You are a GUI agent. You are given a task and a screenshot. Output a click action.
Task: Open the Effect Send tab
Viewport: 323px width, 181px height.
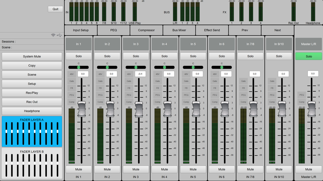coord(212,30)
